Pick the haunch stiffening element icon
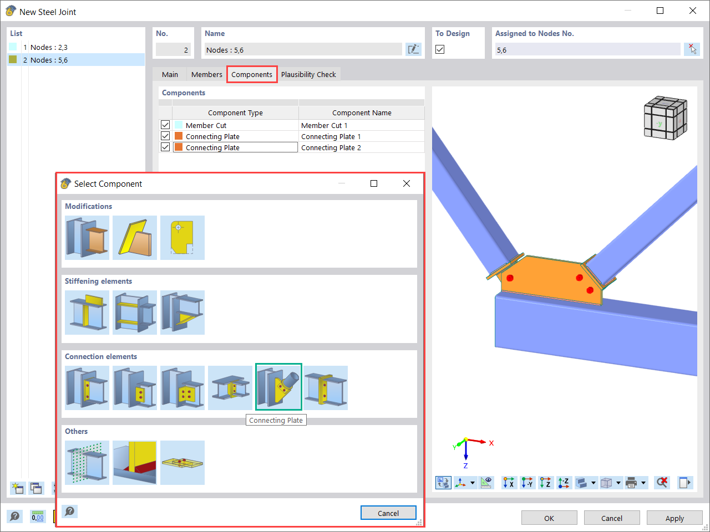This screenshot has height=532, width=710. pyautogui.click(x=182, y=313)
